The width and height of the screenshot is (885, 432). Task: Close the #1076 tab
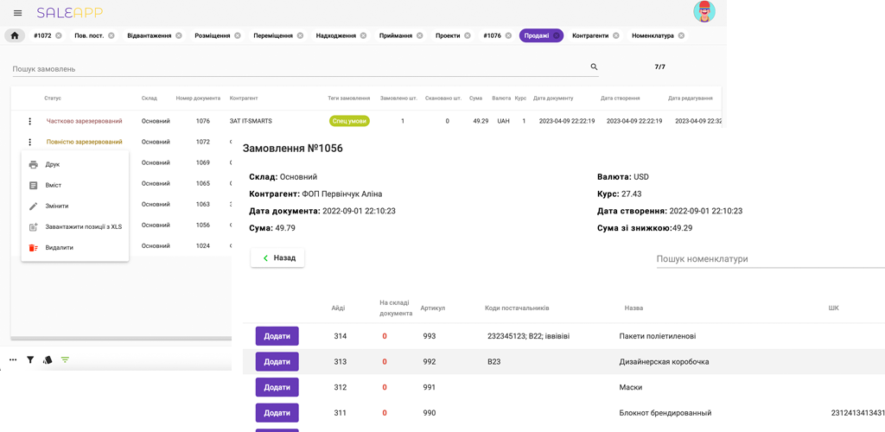(508, 35)
